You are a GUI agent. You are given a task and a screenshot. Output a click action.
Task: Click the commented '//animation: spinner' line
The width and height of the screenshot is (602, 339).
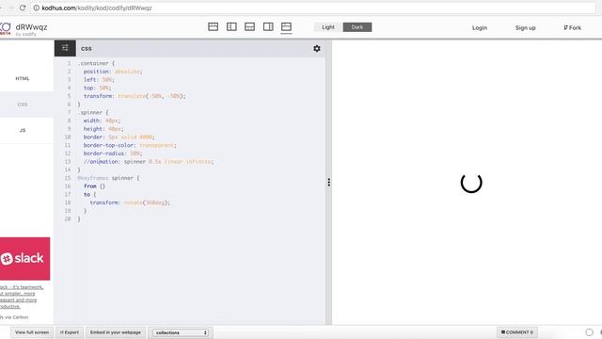tap(149, 162)
